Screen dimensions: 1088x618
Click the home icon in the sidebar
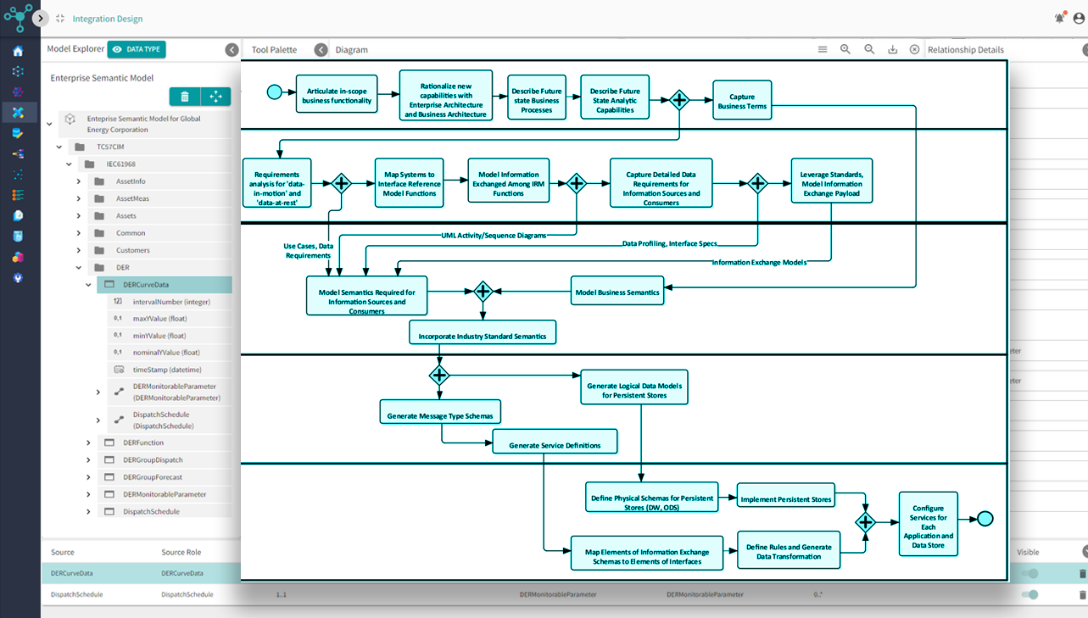(18, 52)
